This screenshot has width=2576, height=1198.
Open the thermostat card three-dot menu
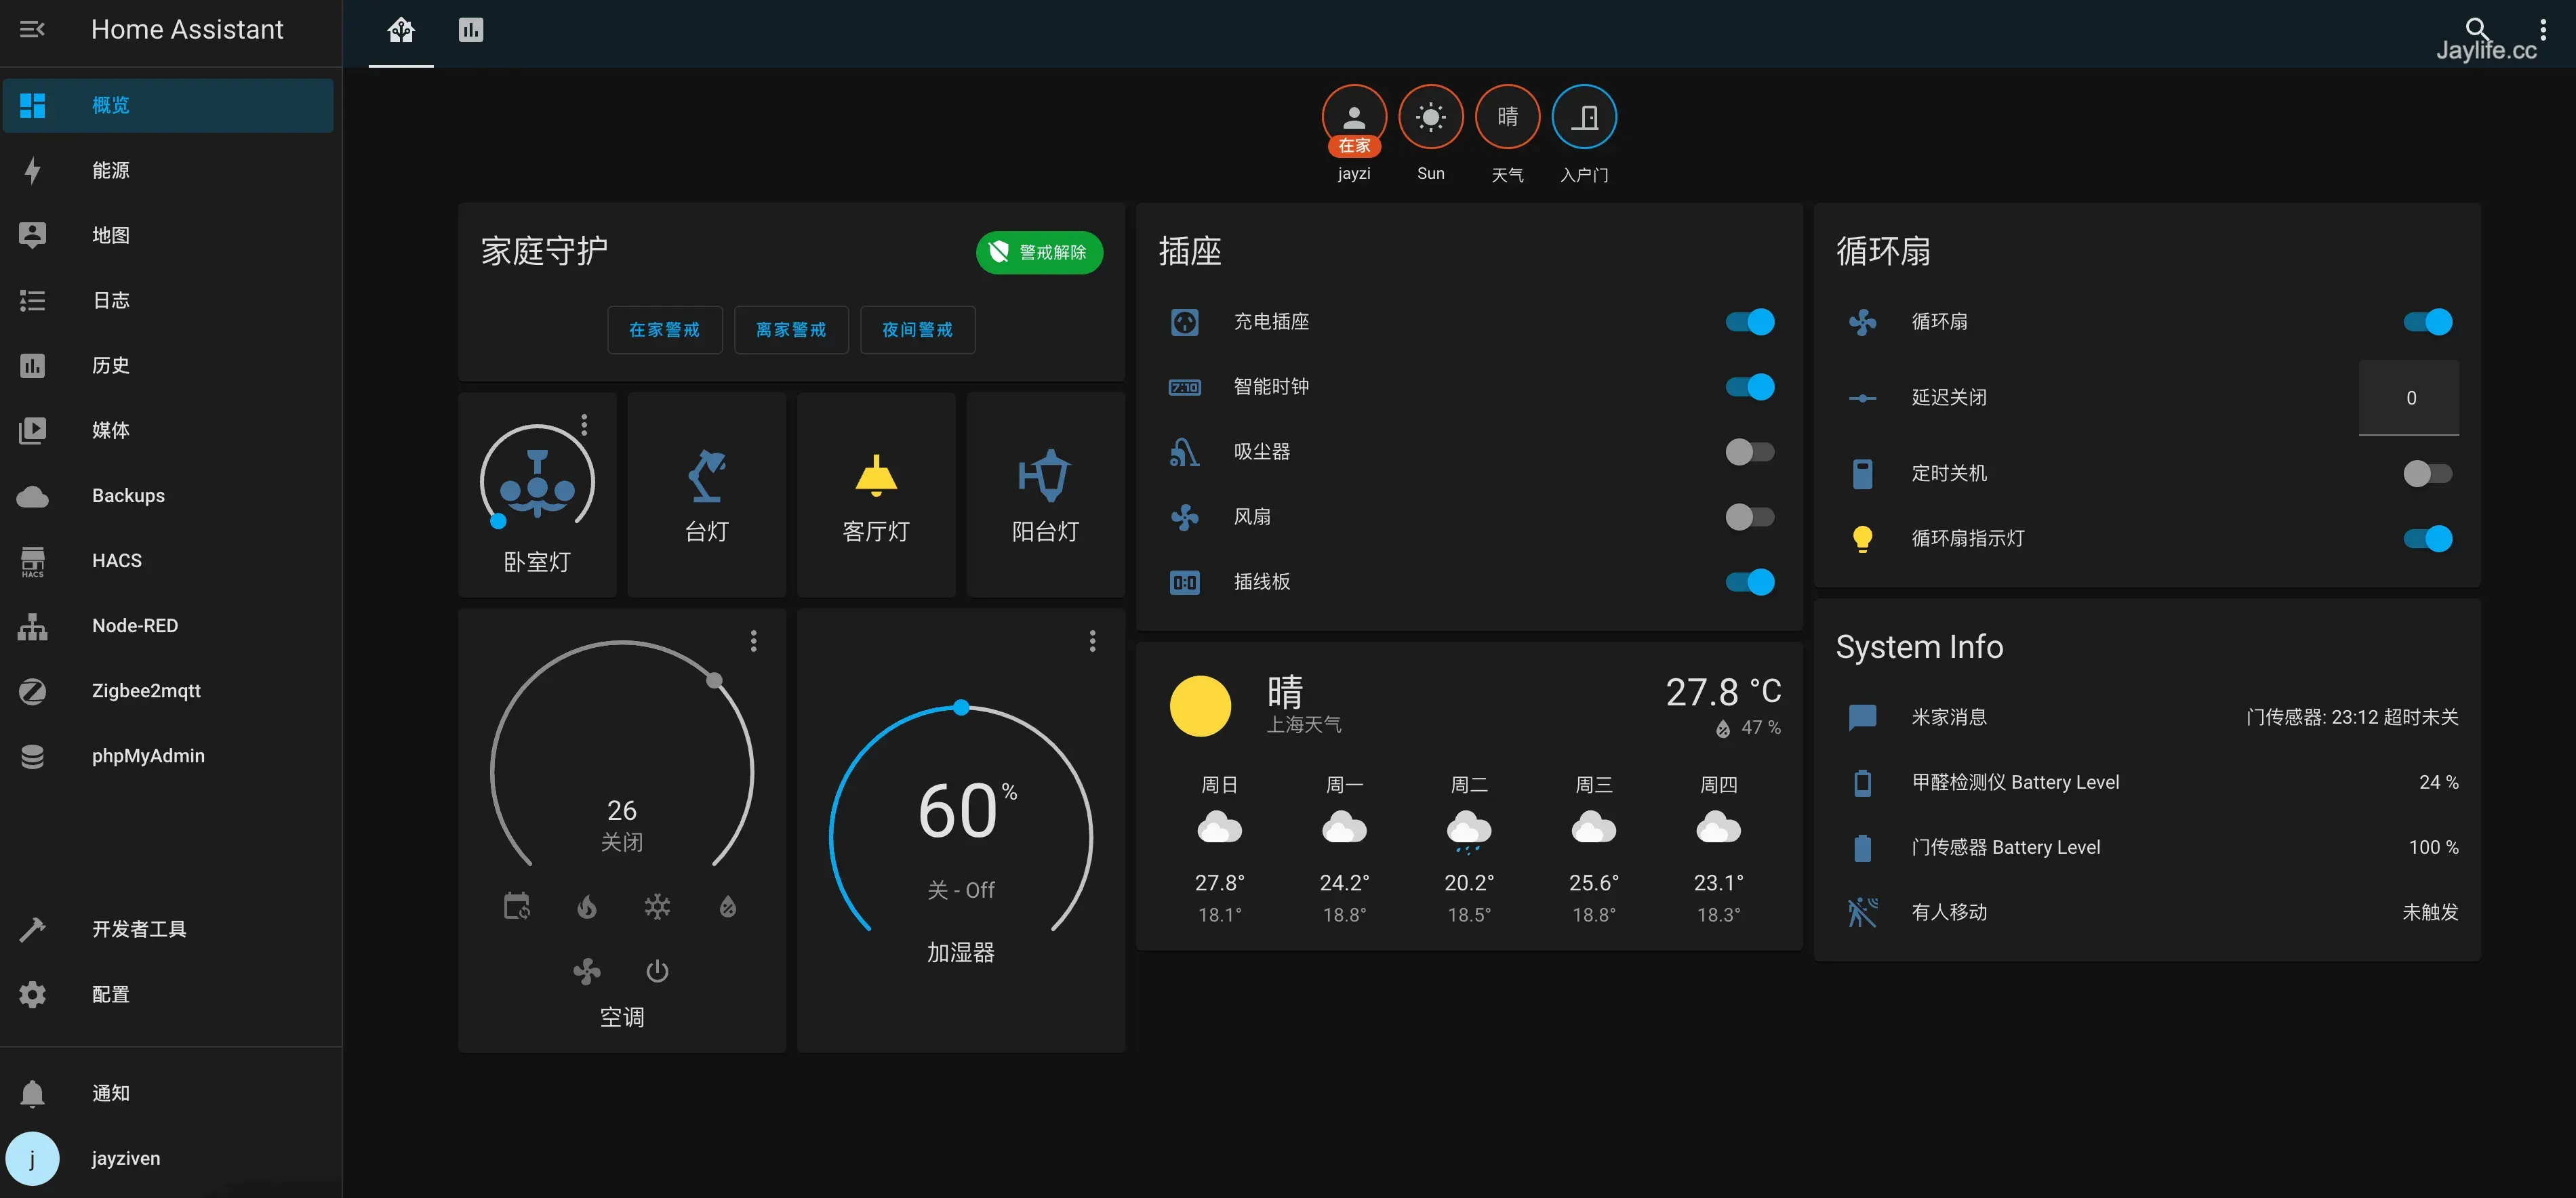tap(754, 640)
